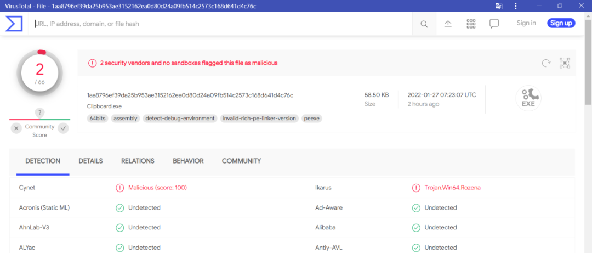Click the 2022-01-27 07:23:07 UTC timestamp
Image resolution: width=592 pixels, height=253 pixels.
coord(442,94)
